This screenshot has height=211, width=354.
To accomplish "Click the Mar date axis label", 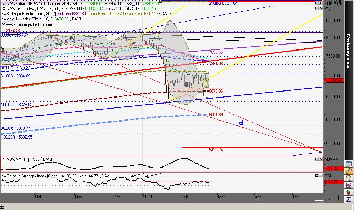I will (221, 197).
